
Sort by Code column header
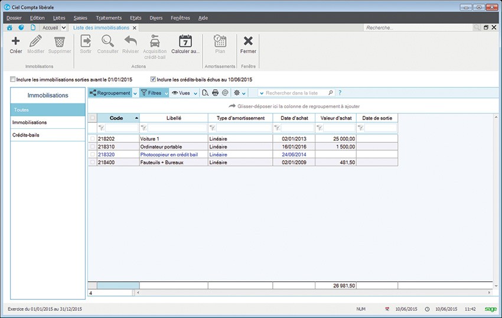(x=118, y=118)
